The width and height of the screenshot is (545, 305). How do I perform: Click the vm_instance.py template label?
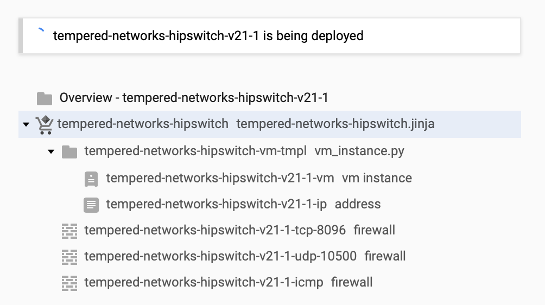tap(359, 150)
